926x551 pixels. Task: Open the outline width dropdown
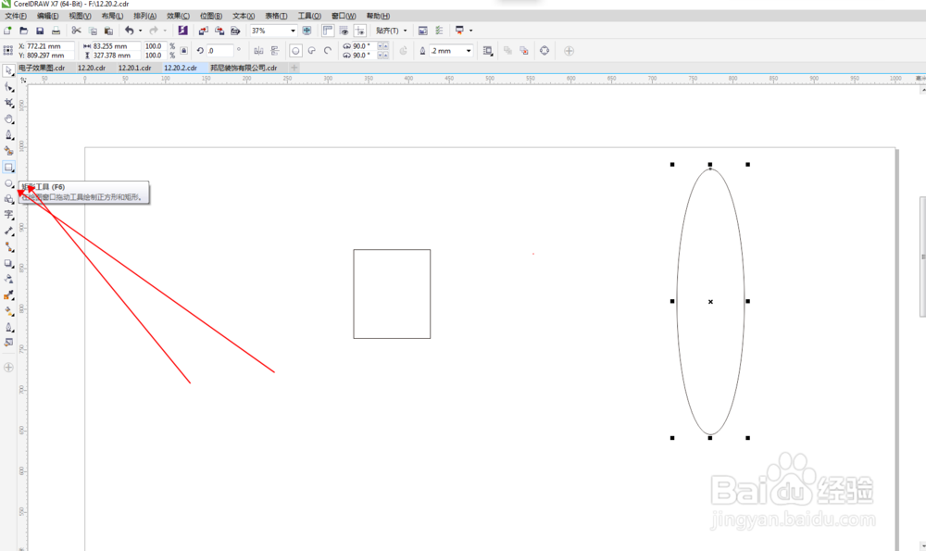click(x=469, y=51)
